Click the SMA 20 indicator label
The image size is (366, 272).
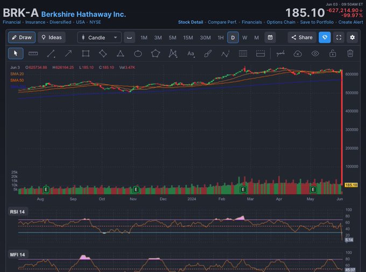pyautogui.click(x=17, y=74)
